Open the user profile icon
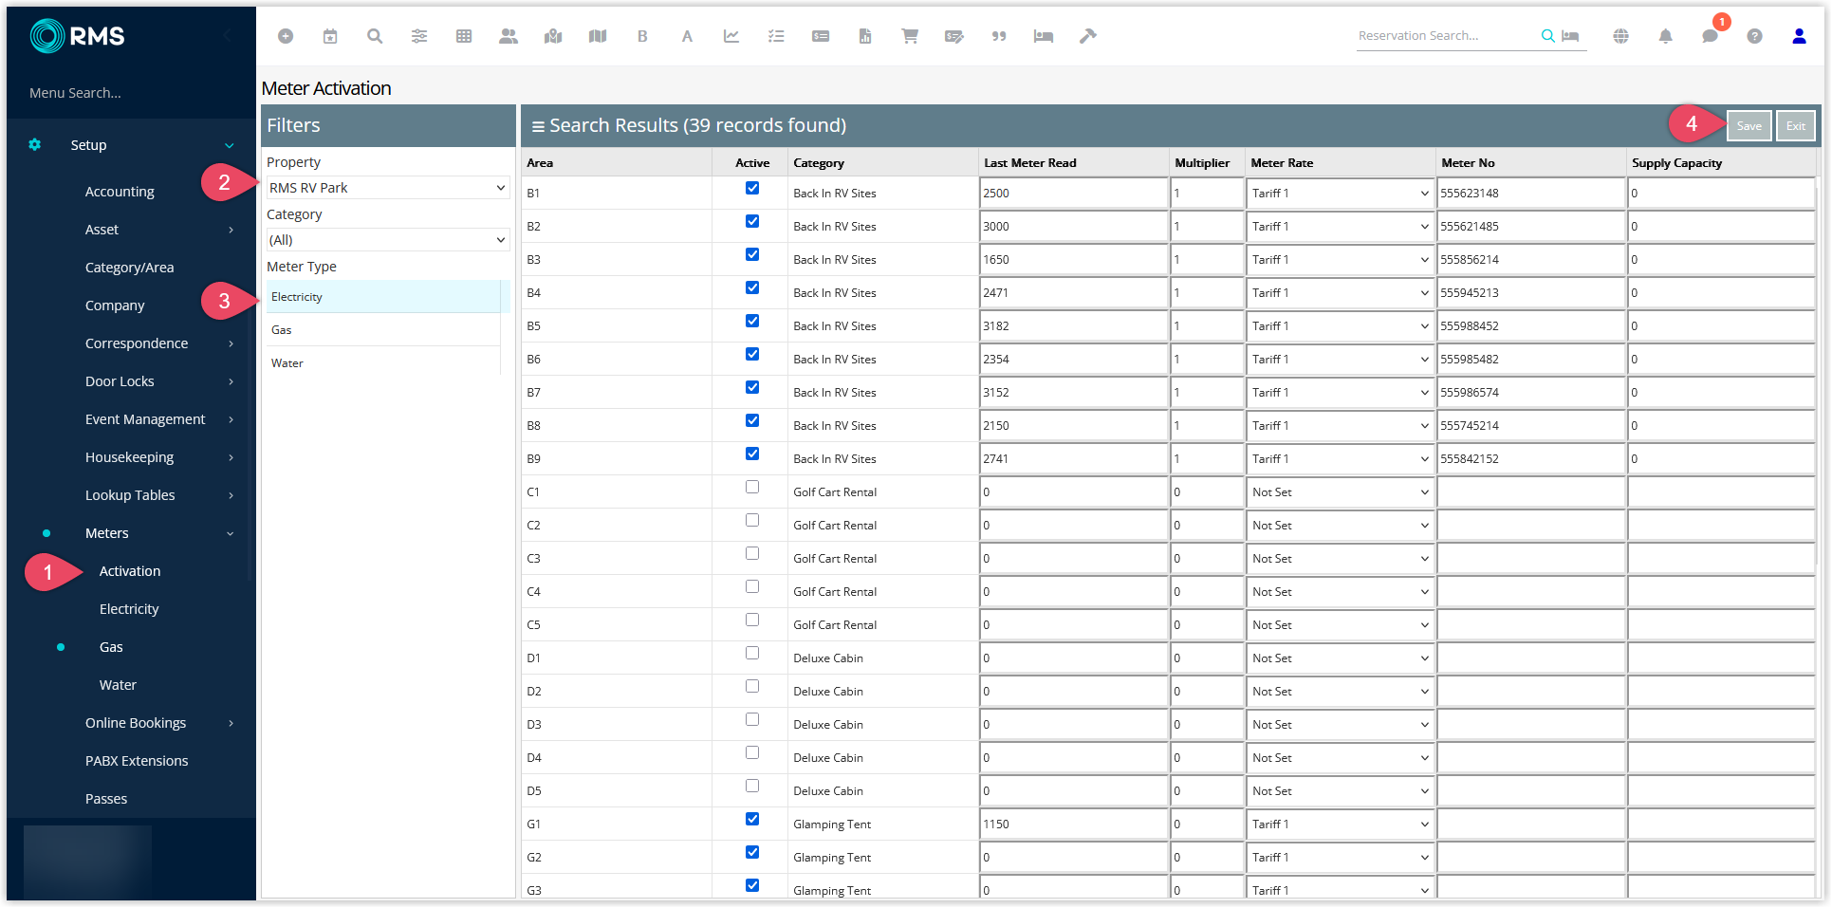The width and height of the screenshot is (1832, 908). tap(1799, 36)
